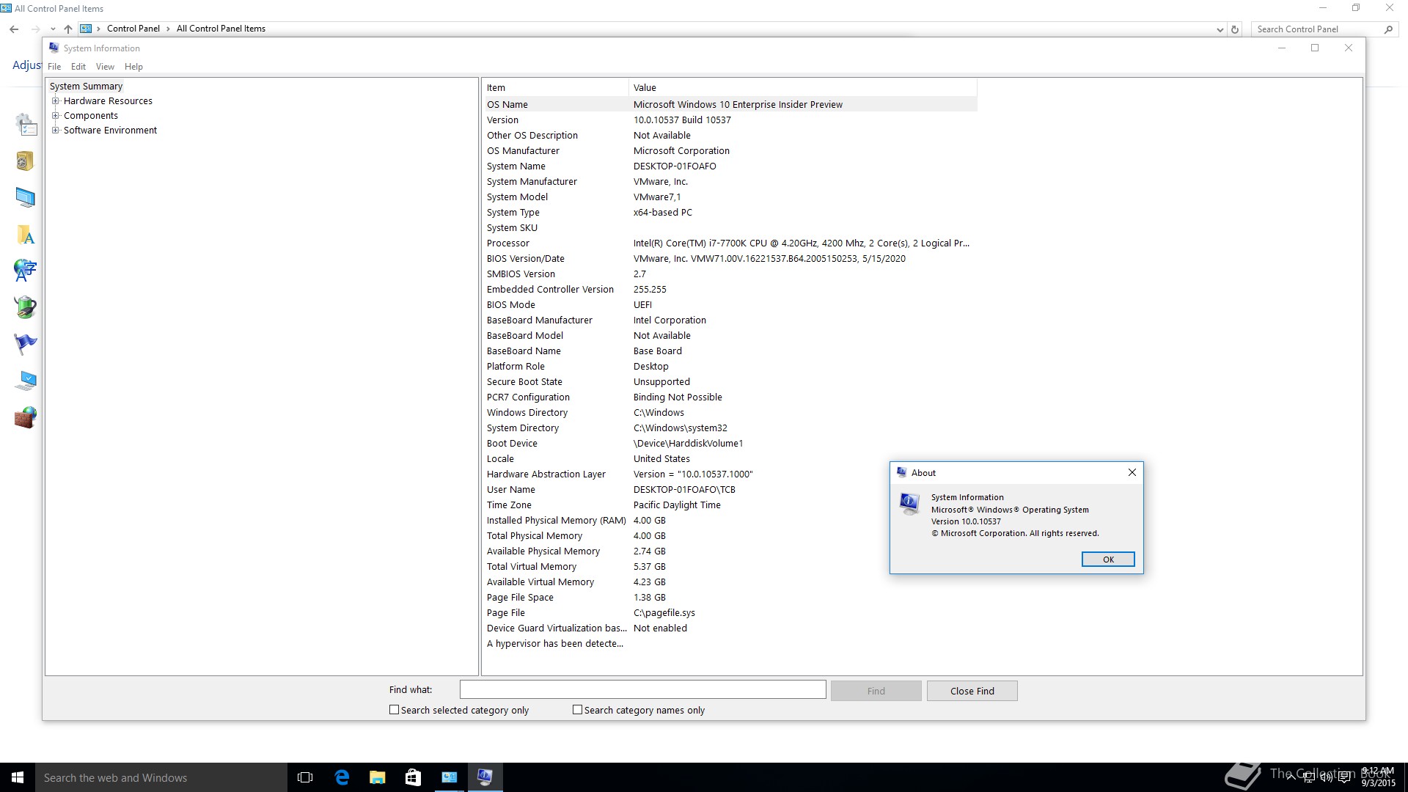Click the Windows Start button

pos(18,777)
